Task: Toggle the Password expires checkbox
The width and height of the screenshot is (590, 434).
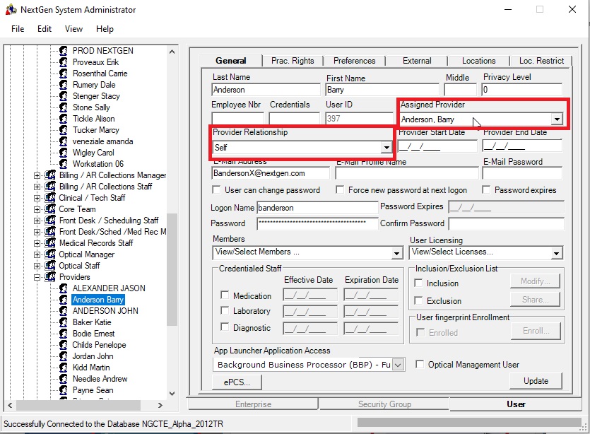Action: [x=486, y=189]
